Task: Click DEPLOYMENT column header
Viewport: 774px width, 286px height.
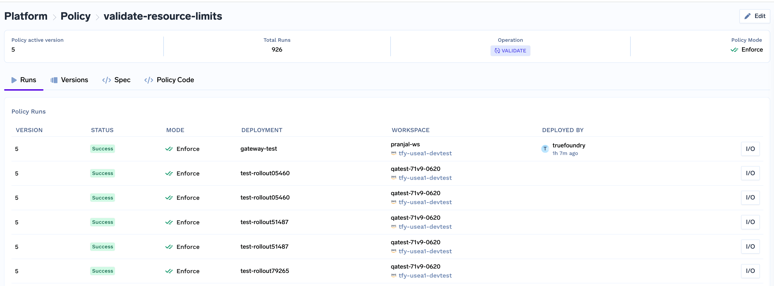Action: pyautogui.click(x=262, y=130)
